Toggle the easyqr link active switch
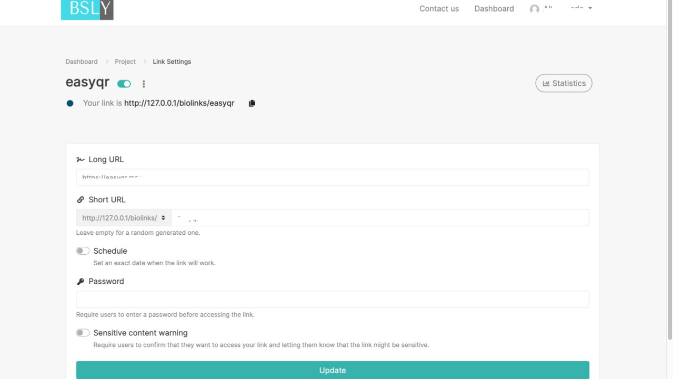Screen dimensions: 673x379 124,84
